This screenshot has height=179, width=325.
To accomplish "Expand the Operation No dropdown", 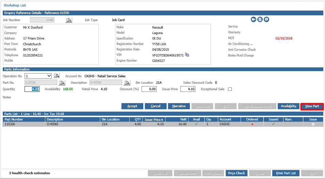I will point(49,76).
